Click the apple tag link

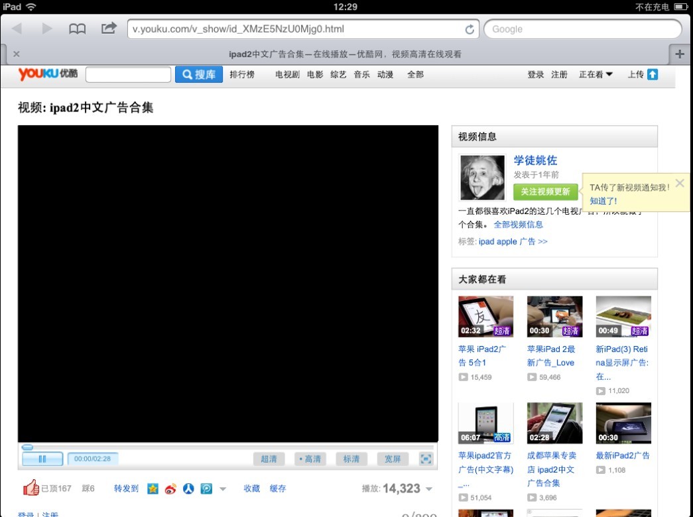[507, 242]
